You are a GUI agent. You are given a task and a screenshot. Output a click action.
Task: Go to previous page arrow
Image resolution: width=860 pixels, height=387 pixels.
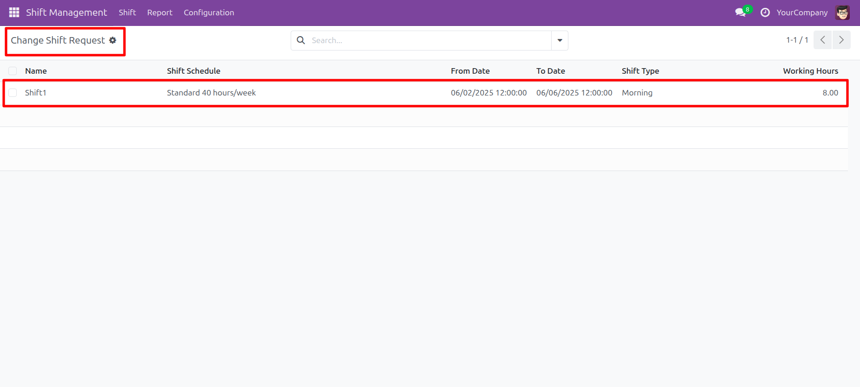tap(822, 40)
